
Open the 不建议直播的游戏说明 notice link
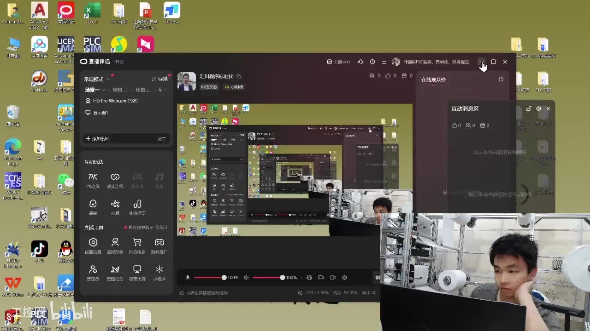pos(203,293)
